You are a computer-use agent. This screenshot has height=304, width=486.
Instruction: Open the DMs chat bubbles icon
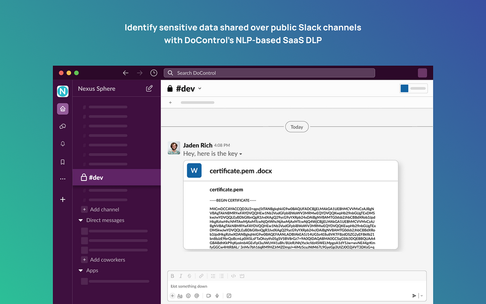pos(63,126)
